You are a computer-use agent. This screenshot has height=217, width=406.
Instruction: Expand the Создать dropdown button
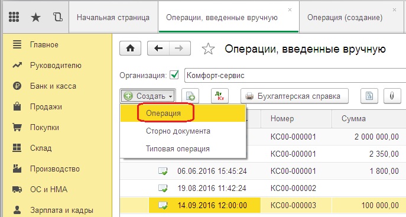pos(148,96)
